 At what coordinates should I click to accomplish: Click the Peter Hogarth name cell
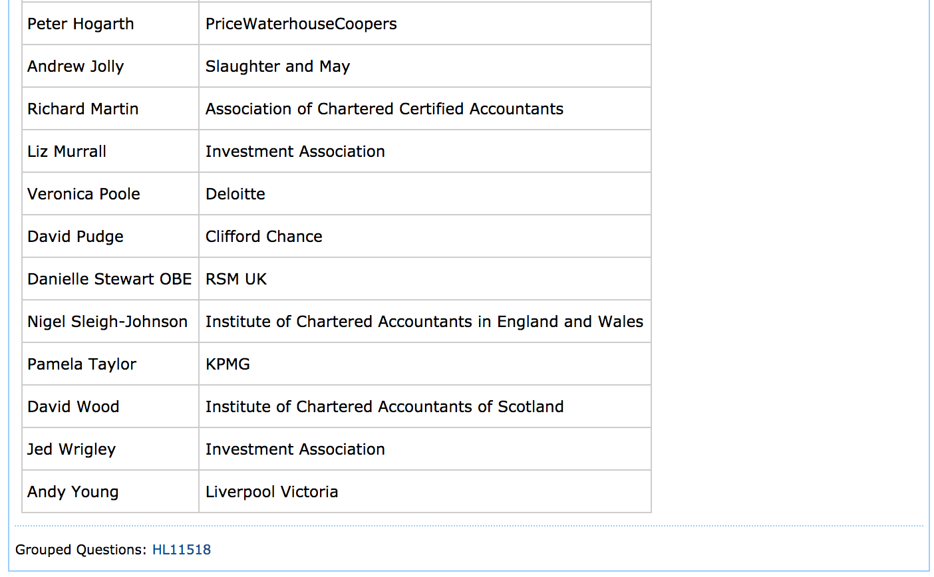tap(80, 24)
